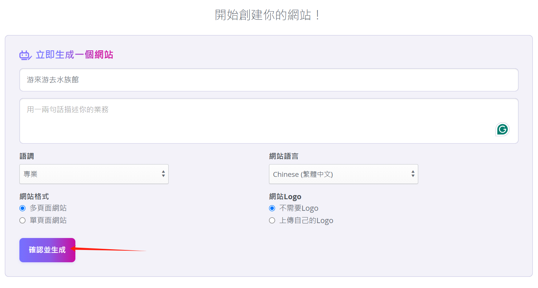The width and height of the screenshot is (538, 288).
Task: Choose the 不需要Logo option
Action: [x=272, y=208]
